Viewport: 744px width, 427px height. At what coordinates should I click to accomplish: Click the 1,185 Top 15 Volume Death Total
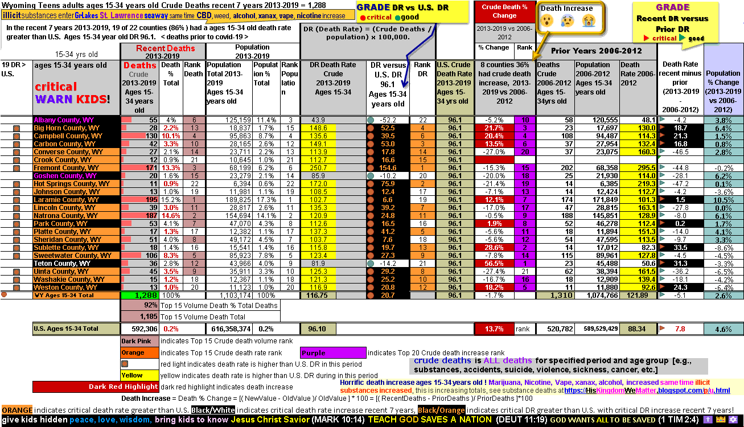coord(139,316)
